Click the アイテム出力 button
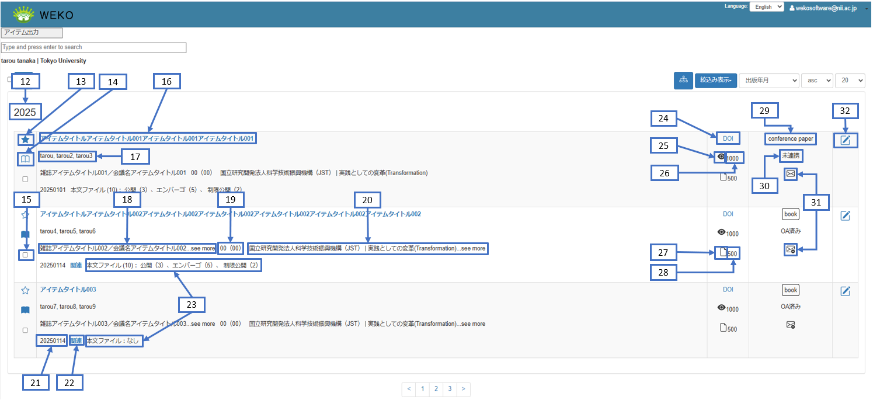This screenshot has height=400, width=873. 32,33
